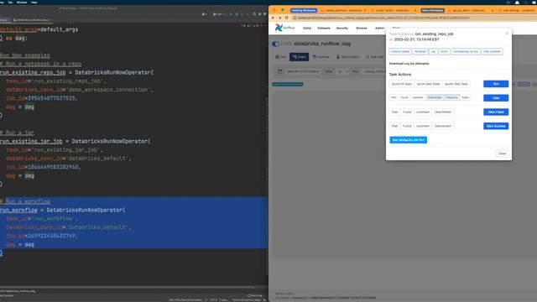Screen dimensions: 537x302
Task: Click the blue Clear button
Action: pos(496,98)
